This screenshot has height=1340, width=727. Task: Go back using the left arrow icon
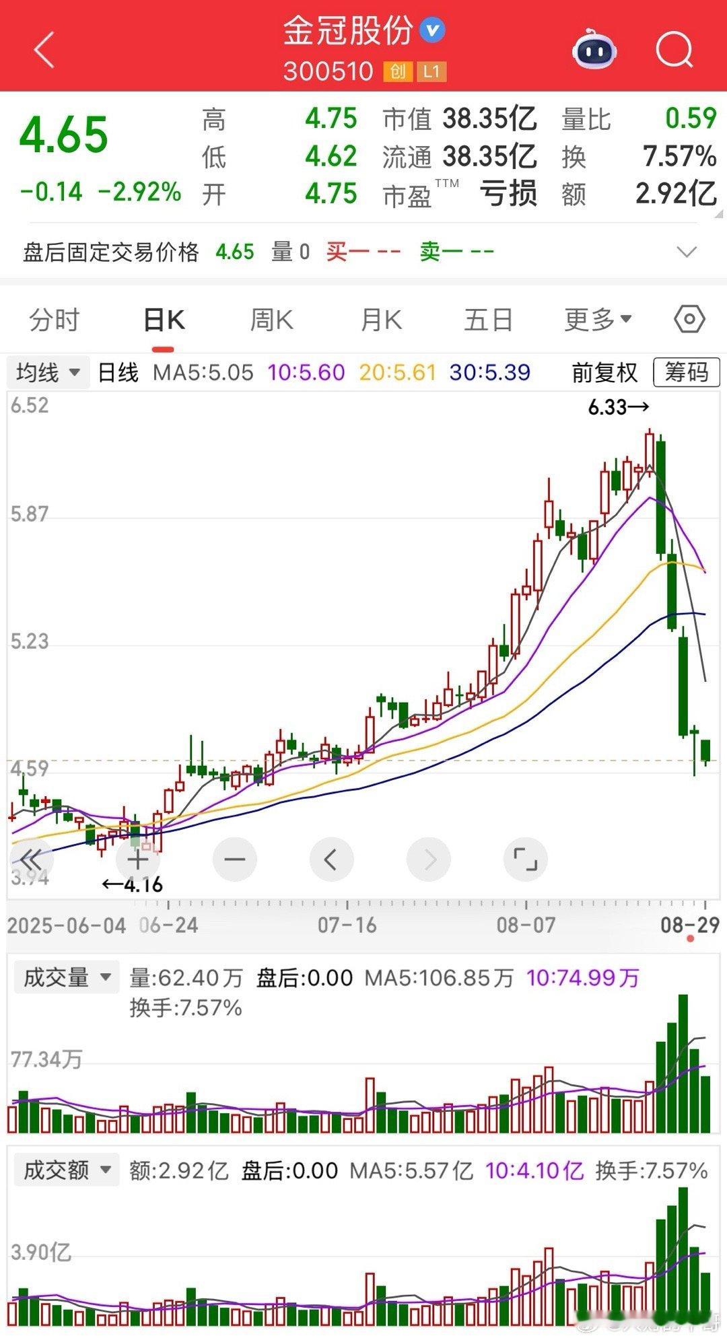click(44, 50)
